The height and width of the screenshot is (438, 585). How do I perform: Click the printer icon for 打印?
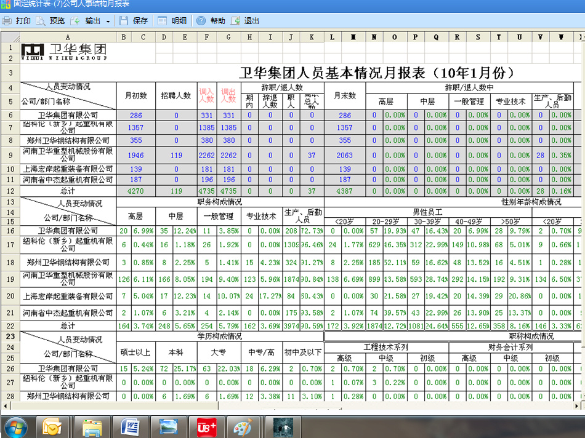point(7,20)
